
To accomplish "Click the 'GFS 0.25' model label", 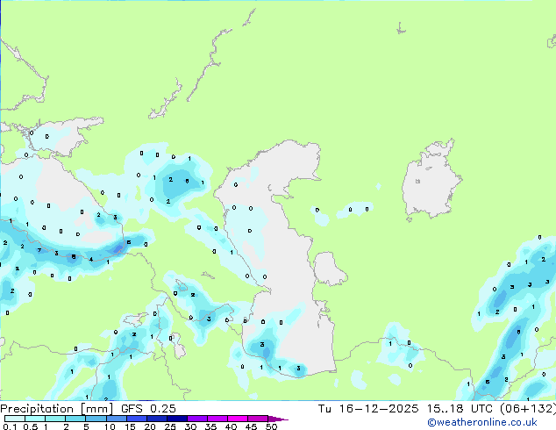I will click(x=148, y=409).
